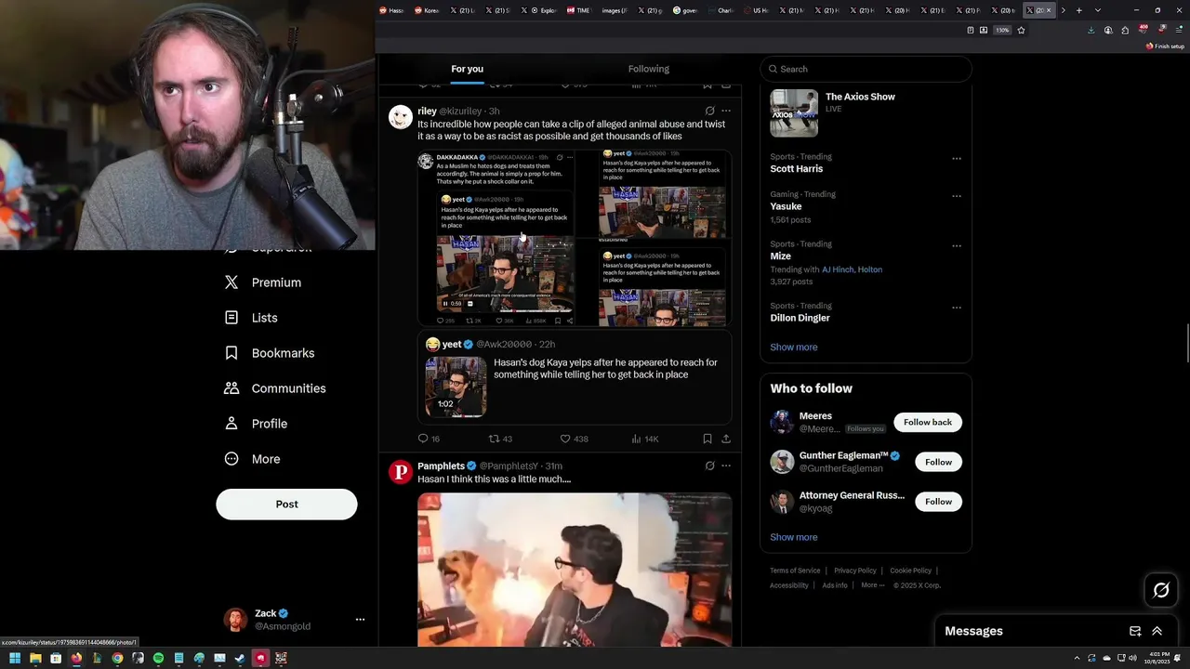Open Bookmarks in the left sidebar

270,353
